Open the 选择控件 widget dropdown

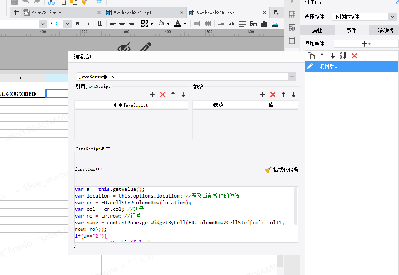pyautogui.click(x=392, y=17)
